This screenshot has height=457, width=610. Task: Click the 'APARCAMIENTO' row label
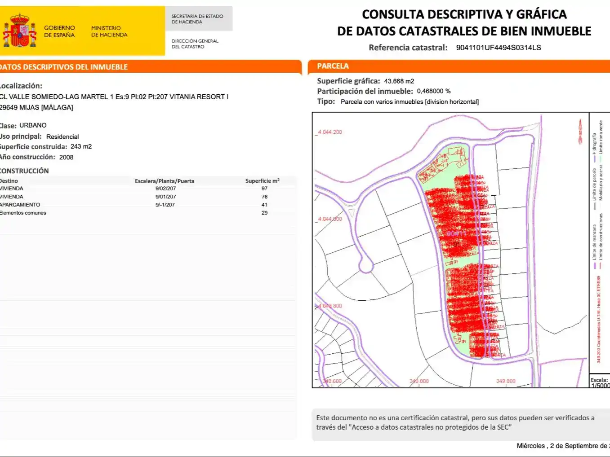[x=20, y=205]
